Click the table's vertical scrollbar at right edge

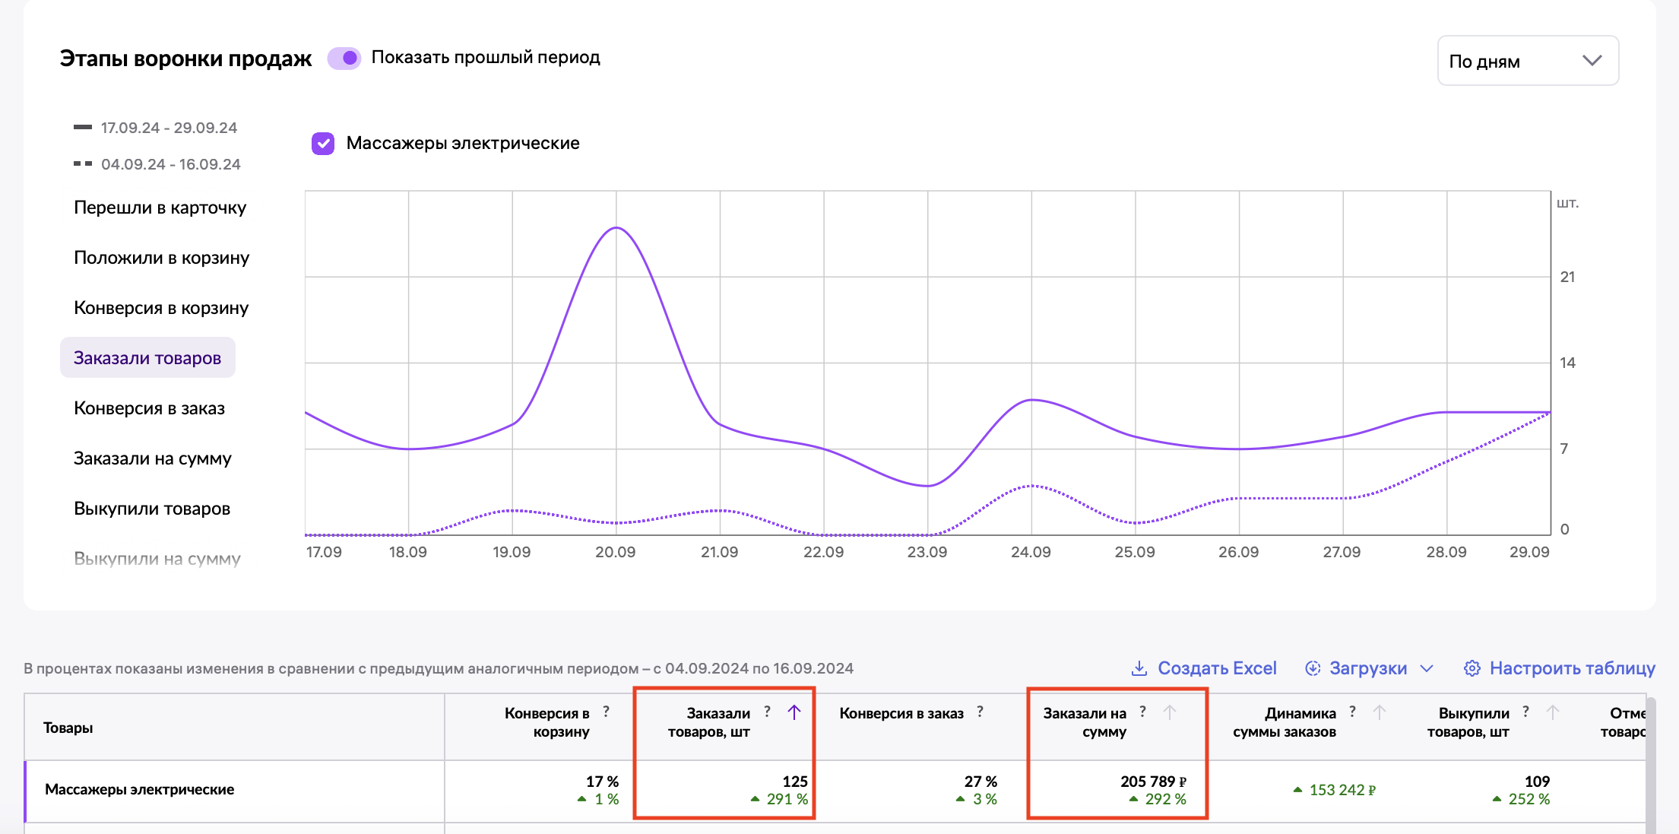(x=1651, y=764)
